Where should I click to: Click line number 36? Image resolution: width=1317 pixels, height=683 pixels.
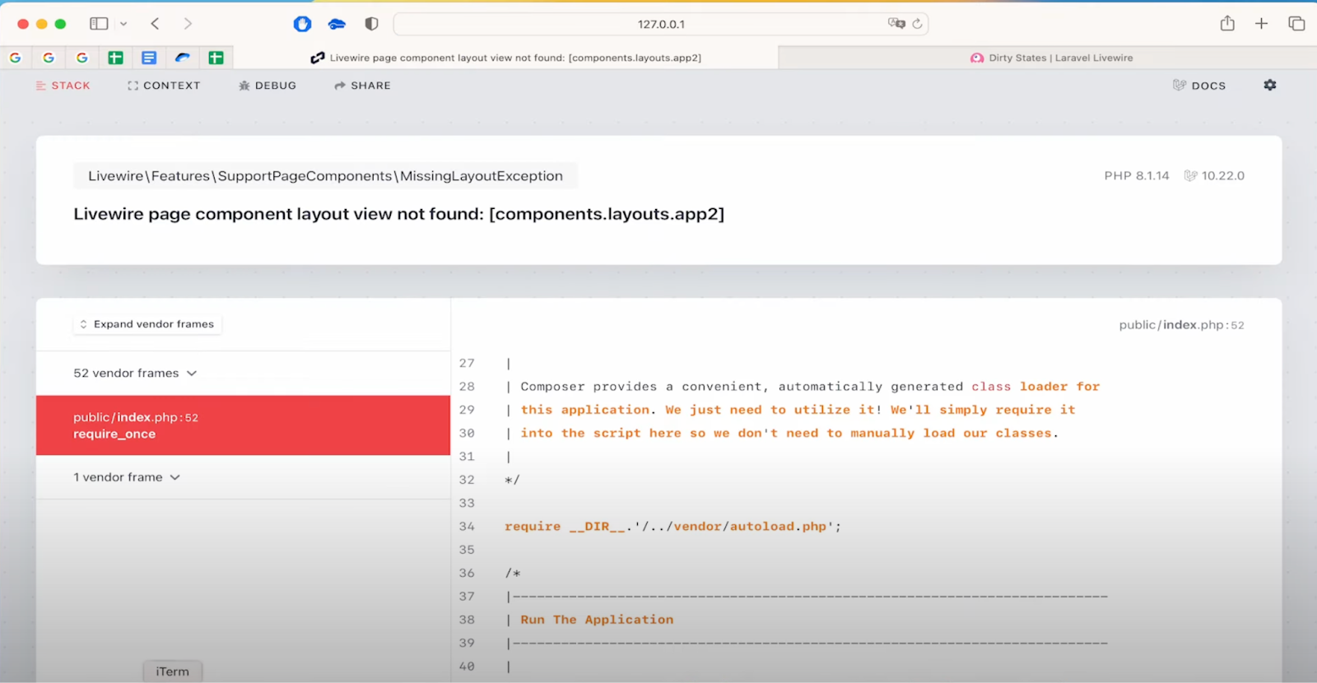[467, 574]
